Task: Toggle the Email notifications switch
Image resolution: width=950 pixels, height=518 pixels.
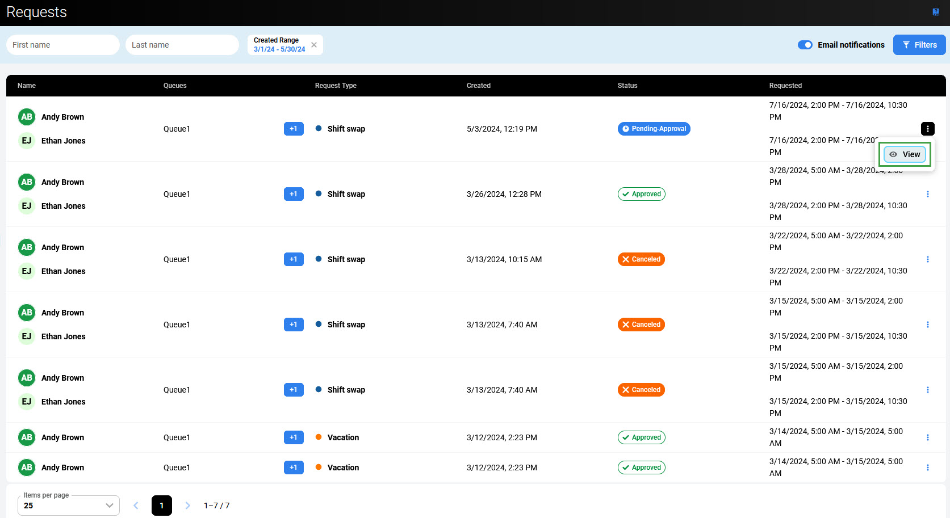Action: (x=805, y=45)
